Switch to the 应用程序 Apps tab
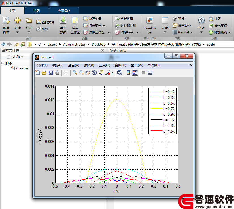Screen dimensions: 234x209 [x=64, y=11]
